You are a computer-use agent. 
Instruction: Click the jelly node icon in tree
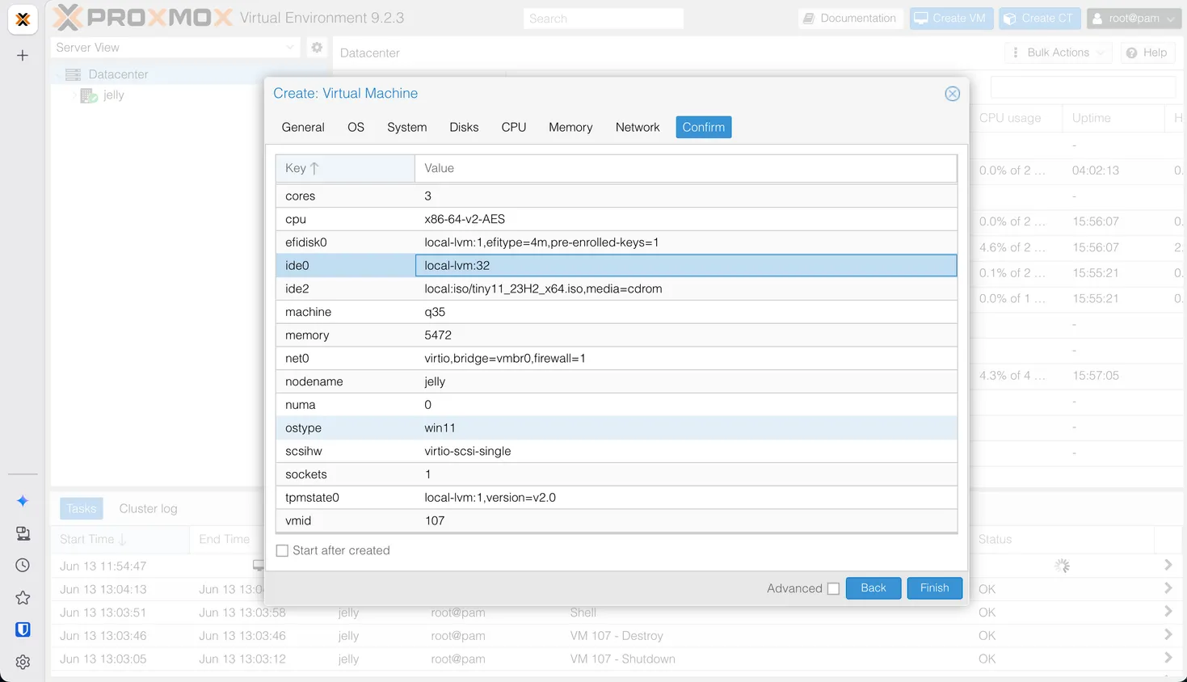[89, 95]
